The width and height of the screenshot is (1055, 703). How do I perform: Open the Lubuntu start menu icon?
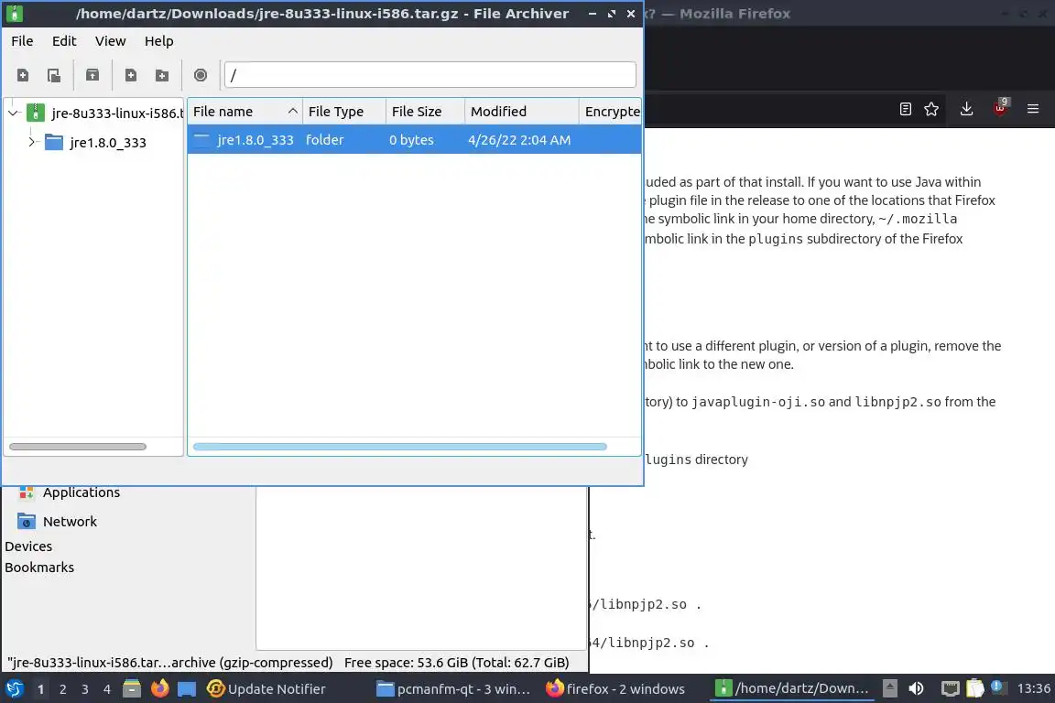coord(14,689)
